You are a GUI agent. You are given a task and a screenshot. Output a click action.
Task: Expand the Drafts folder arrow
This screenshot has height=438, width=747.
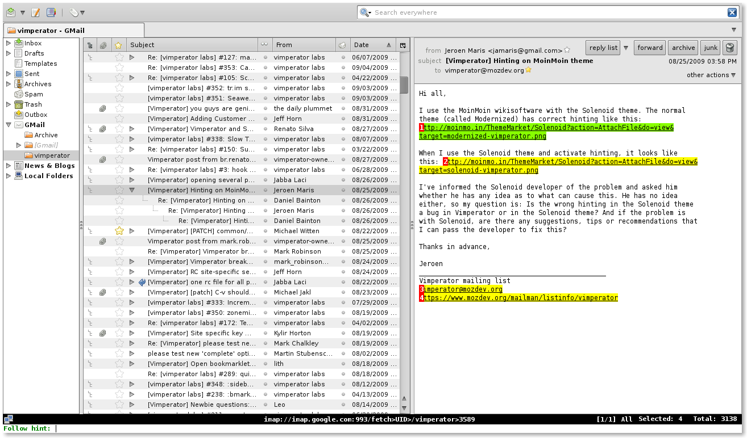(x=8, y=53)
